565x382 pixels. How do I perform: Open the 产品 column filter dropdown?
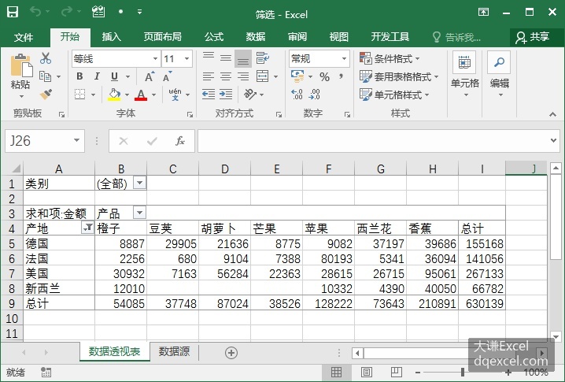(140, 213)
